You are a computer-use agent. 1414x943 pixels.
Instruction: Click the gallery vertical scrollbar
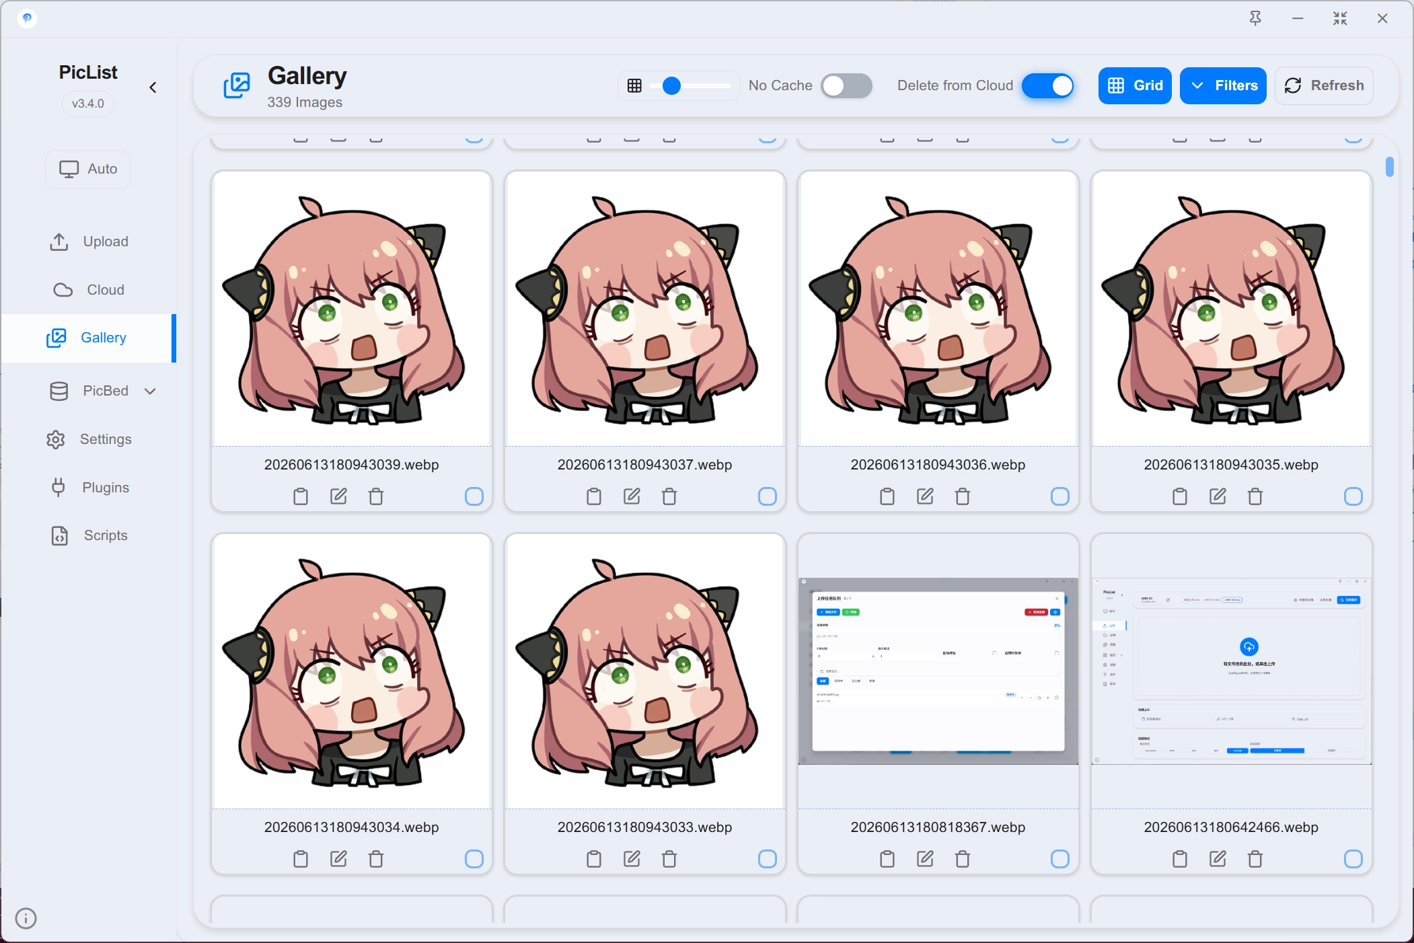coord(1390,166)
